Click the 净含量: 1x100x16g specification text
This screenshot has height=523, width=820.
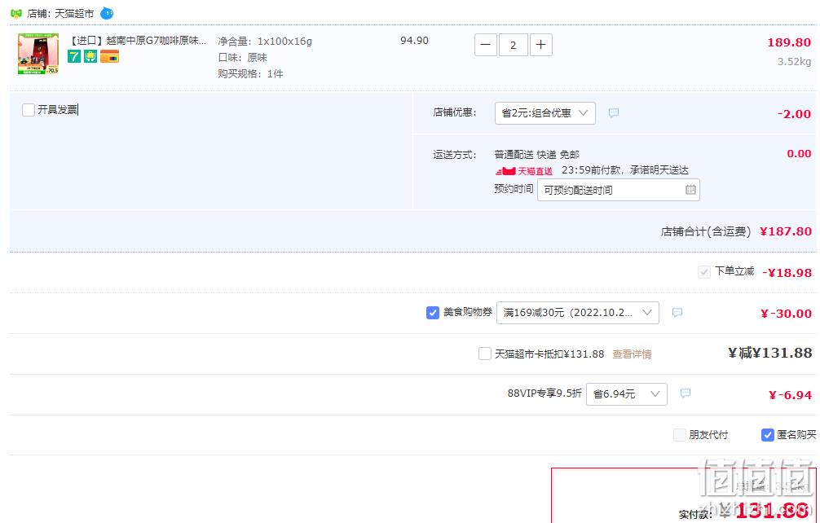click(x=265, y=42)
